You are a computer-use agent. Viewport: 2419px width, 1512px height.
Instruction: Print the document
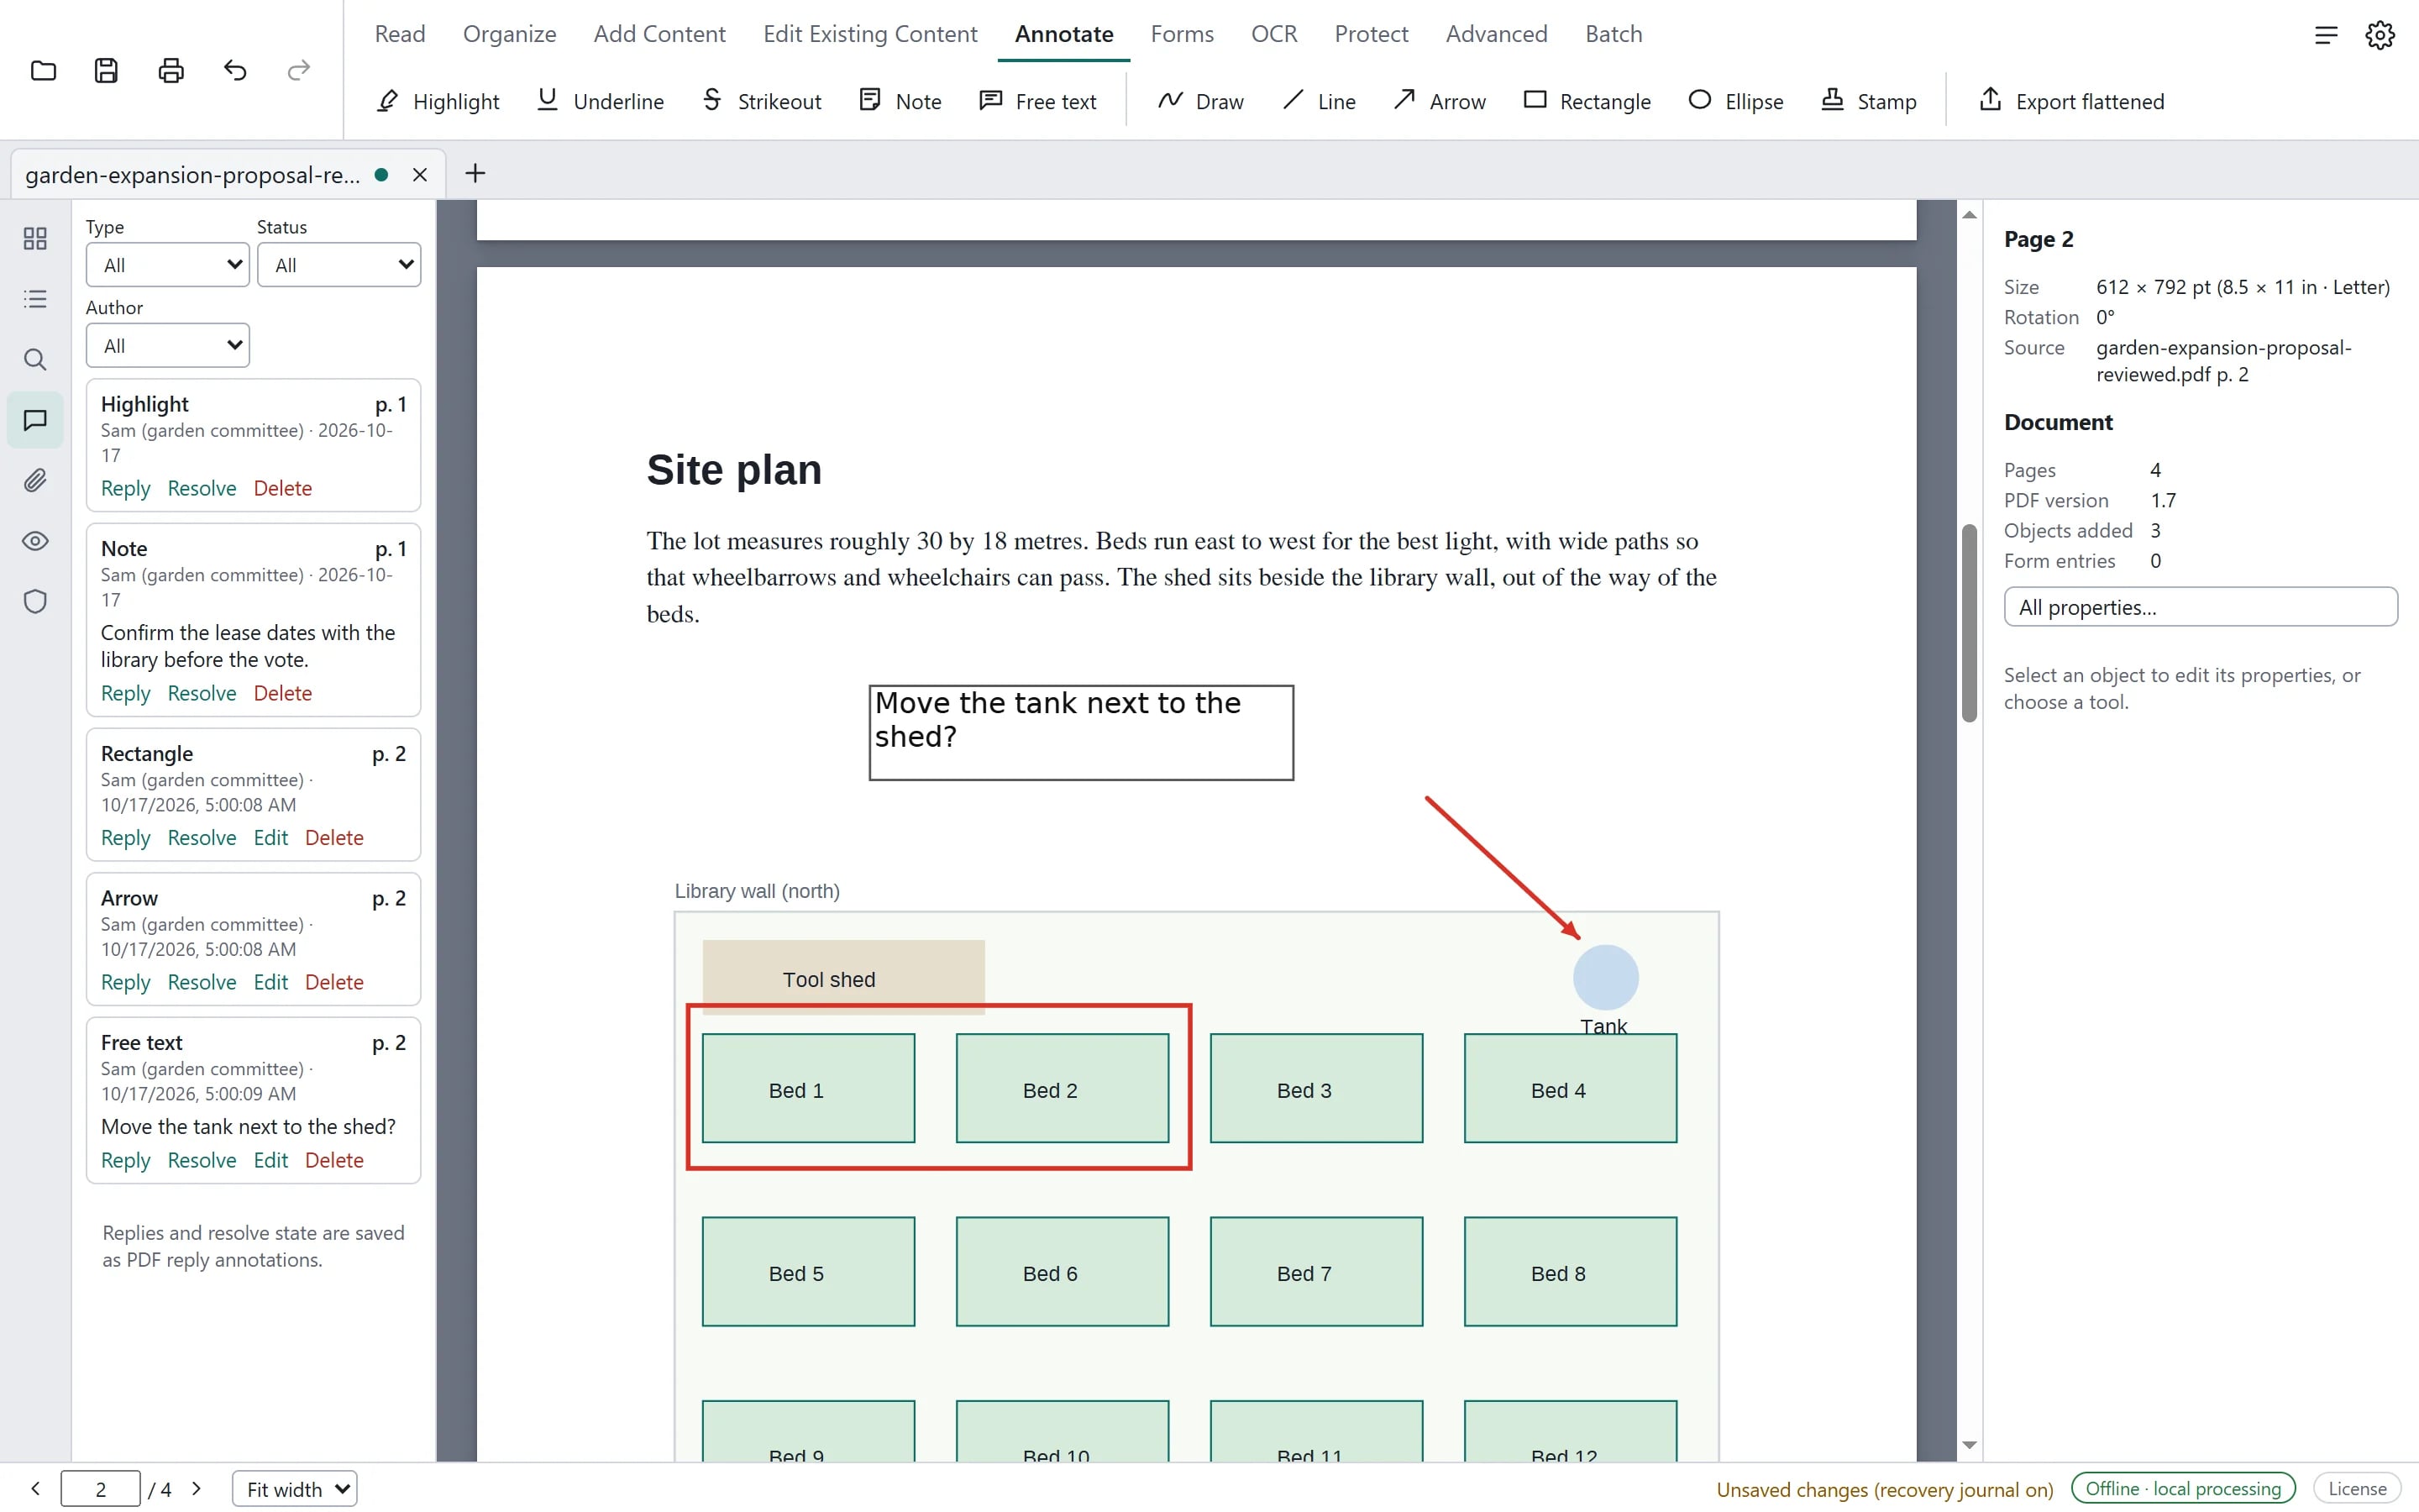click(x=171, y=70)
